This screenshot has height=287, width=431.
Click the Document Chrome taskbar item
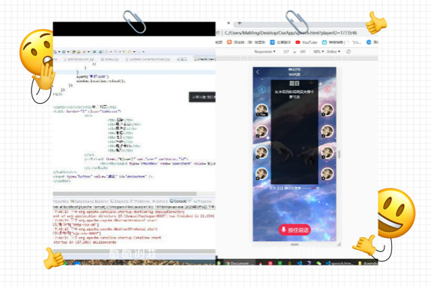tap(237, 263)
